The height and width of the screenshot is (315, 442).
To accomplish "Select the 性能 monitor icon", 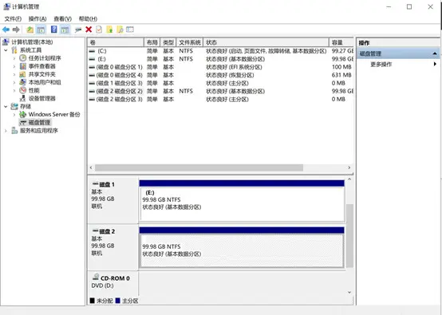I will coord(23,90).
